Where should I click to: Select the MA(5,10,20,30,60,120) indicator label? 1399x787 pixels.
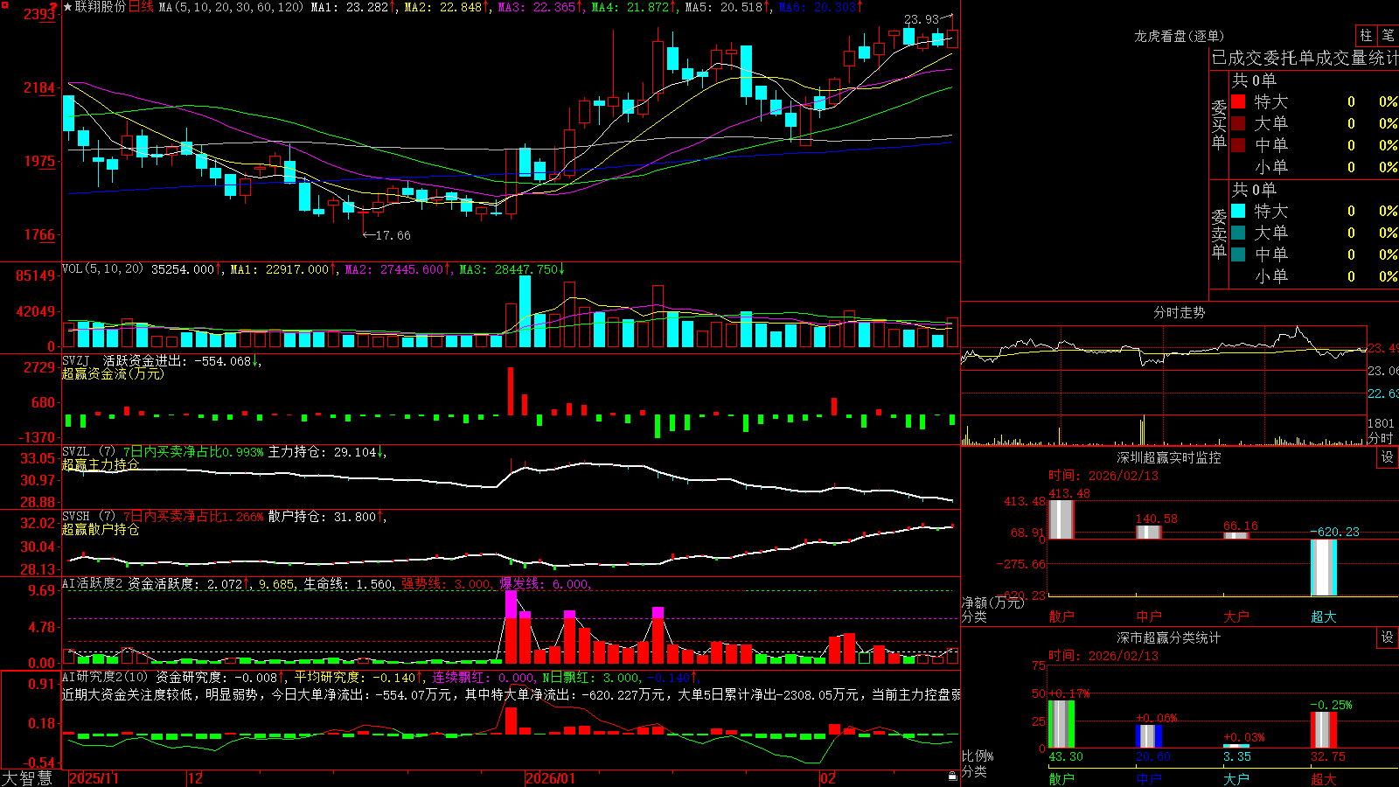(231, 7)
